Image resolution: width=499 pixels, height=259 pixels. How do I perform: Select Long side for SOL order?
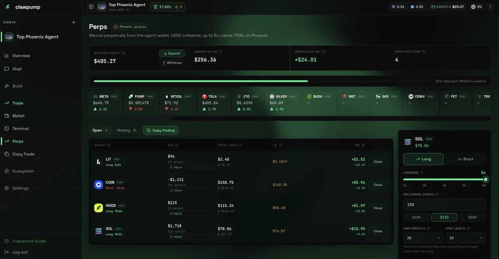[x=423, y=159]
